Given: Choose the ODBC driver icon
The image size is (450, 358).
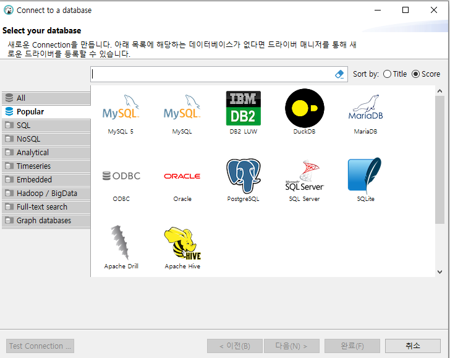Looking at the screenshot, I should [x=121, y=176].
